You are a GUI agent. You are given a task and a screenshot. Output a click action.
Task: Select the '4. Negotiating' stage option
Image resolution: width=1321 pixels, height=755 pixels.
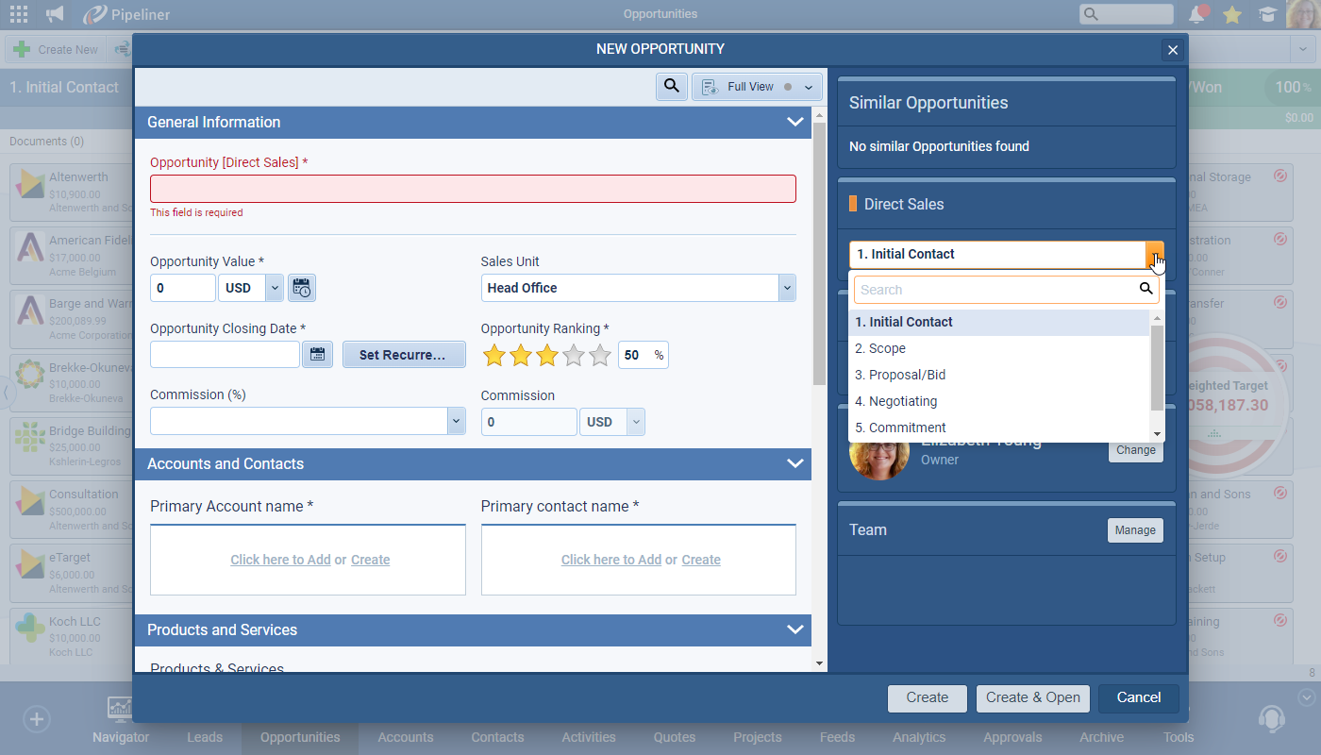[x=895, y=401]
